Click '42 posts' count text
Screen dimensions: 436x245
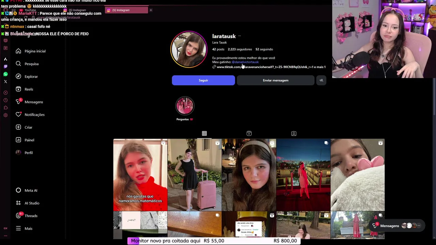(x=218, y=49)
